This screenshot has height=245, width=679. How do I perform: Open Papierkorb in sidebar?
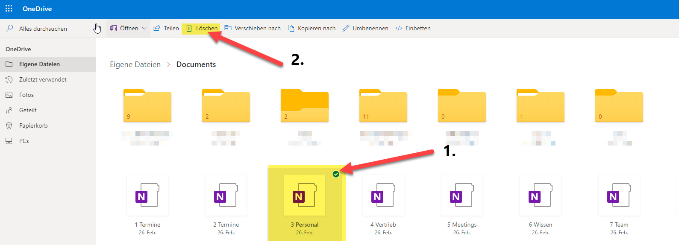(x=48, y=126)
